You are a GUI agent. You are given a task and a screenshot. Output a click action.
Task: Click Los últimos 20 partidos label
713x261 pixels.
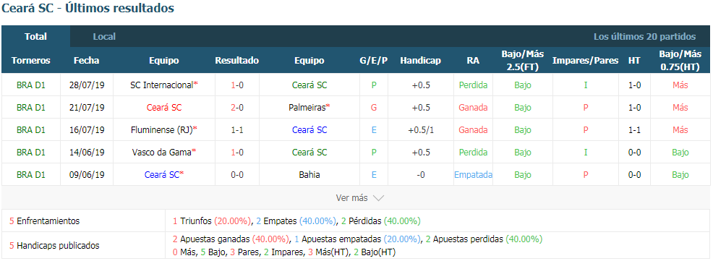(x=644, y=36)
